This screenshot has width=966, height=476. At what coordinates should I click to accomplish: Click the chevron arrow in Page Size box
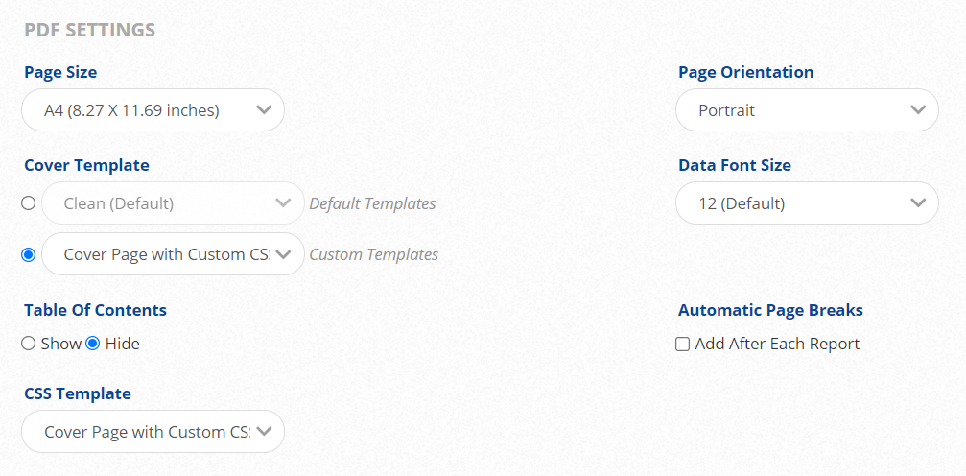click(265, 110)
